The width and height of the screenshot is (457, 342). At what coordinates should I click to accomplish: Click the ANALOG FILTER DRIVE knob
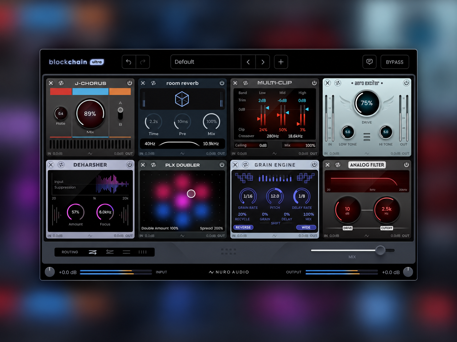347,210
